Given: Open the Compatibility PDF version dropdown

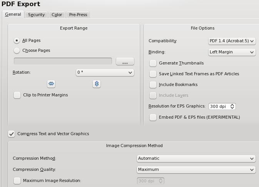Looking at the screenshot, I should click(232, 41).
